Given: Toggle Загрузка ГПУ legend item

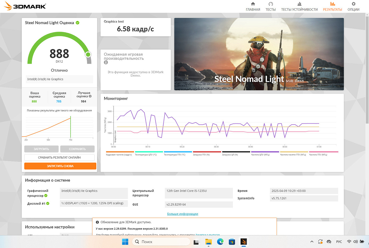Looking at the screenshot, I should tap(207, 153).
